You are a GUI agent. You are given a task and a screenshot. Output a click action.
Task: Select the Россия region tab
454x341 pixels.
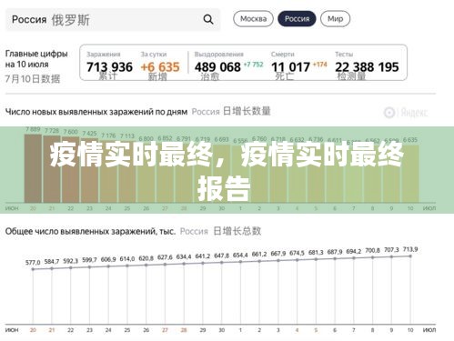(297, 19)
